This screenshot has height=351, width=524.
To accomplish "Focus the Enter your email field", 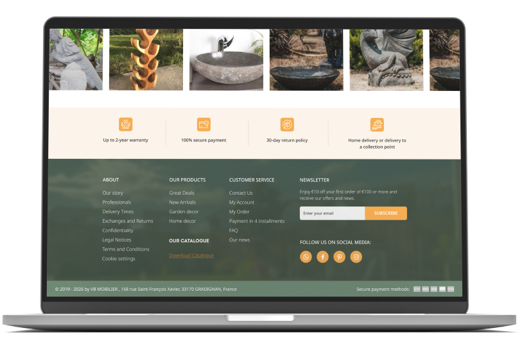I will [332, 213].
